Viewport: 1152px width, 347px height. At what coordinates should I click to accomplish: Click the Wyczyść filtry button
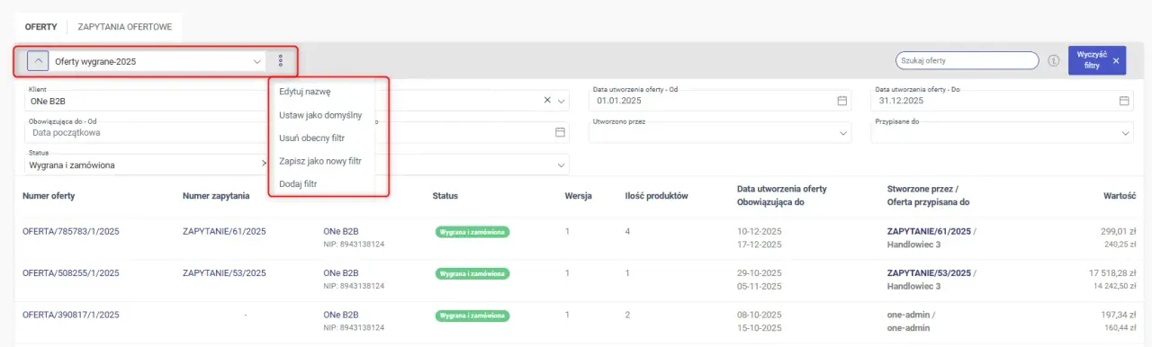[x=1096, y=60]
